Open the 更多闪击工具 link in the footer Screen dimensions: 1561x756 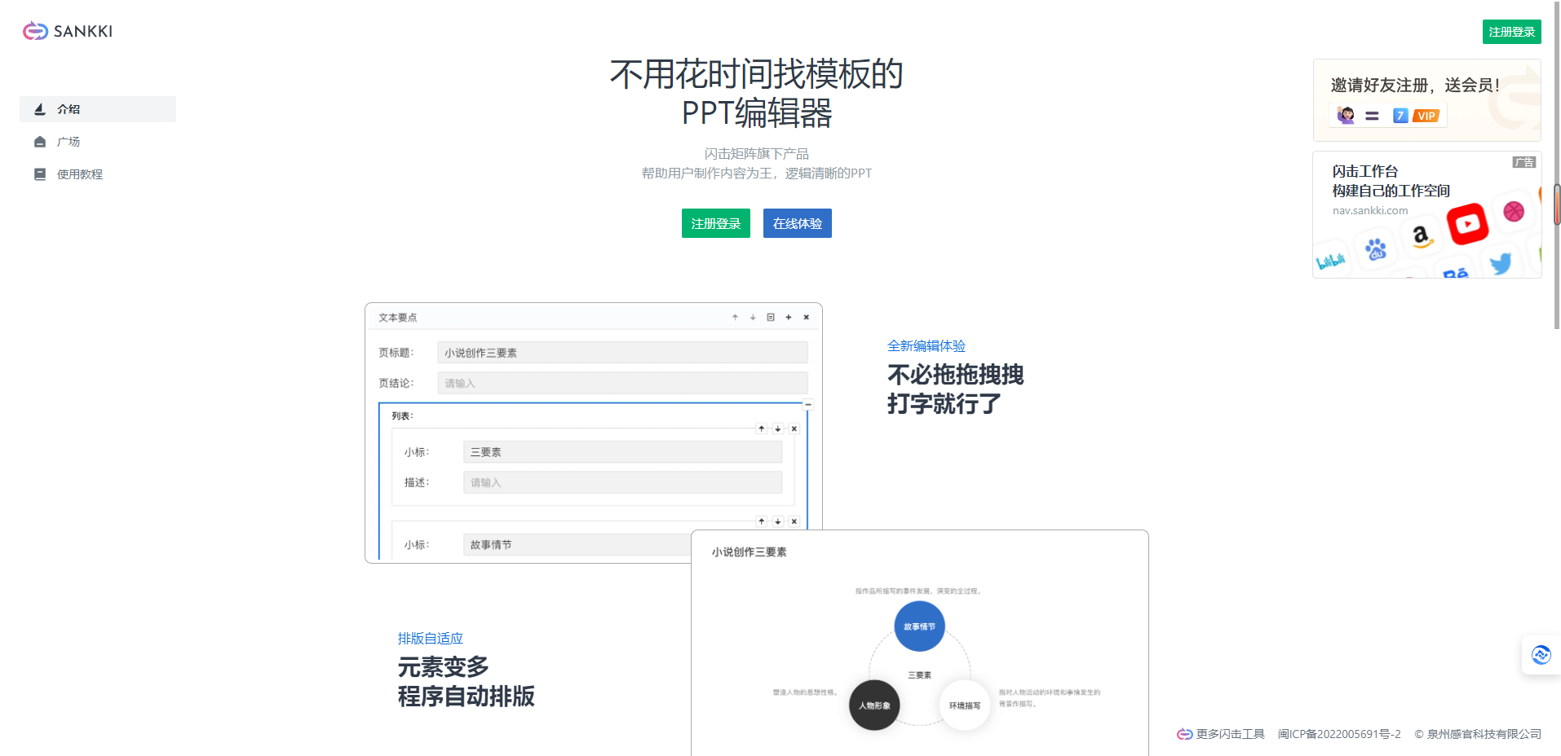[x=1228, y=733]
